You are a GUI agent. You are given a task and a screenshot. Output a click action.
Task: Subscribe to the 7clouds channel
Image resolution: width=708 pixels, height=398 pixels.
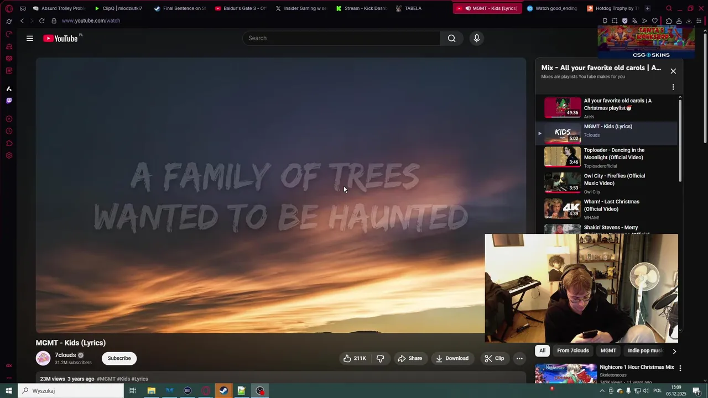(x=119, y=358)
